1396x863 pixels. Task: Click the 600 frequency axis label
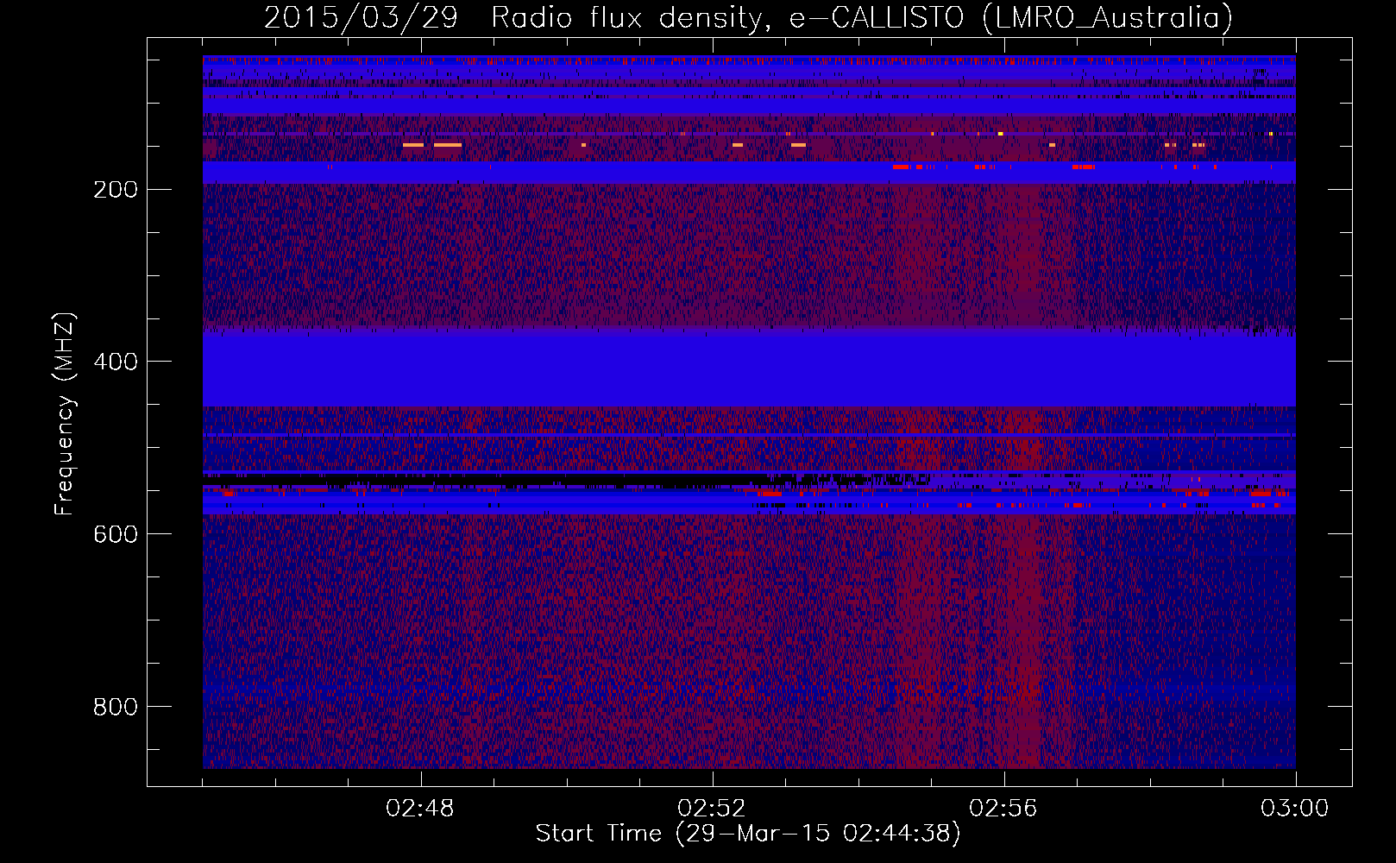click(x=116, y=534)
